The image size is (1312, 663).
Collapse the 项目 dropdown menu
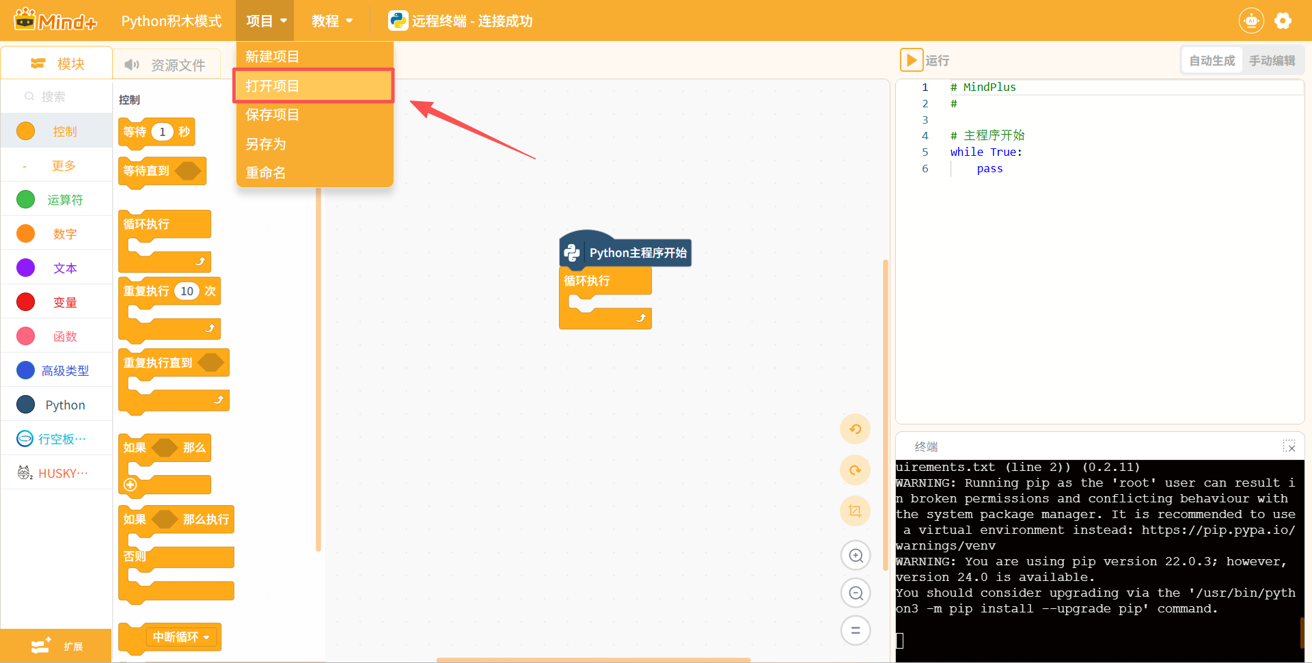pyautogui.click(x=265, y=21)
